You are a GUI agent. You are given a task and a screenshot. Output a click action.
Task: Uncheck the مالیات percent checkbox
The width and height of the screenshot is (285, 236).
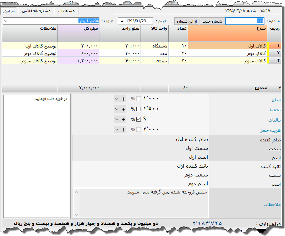(139, 119)
